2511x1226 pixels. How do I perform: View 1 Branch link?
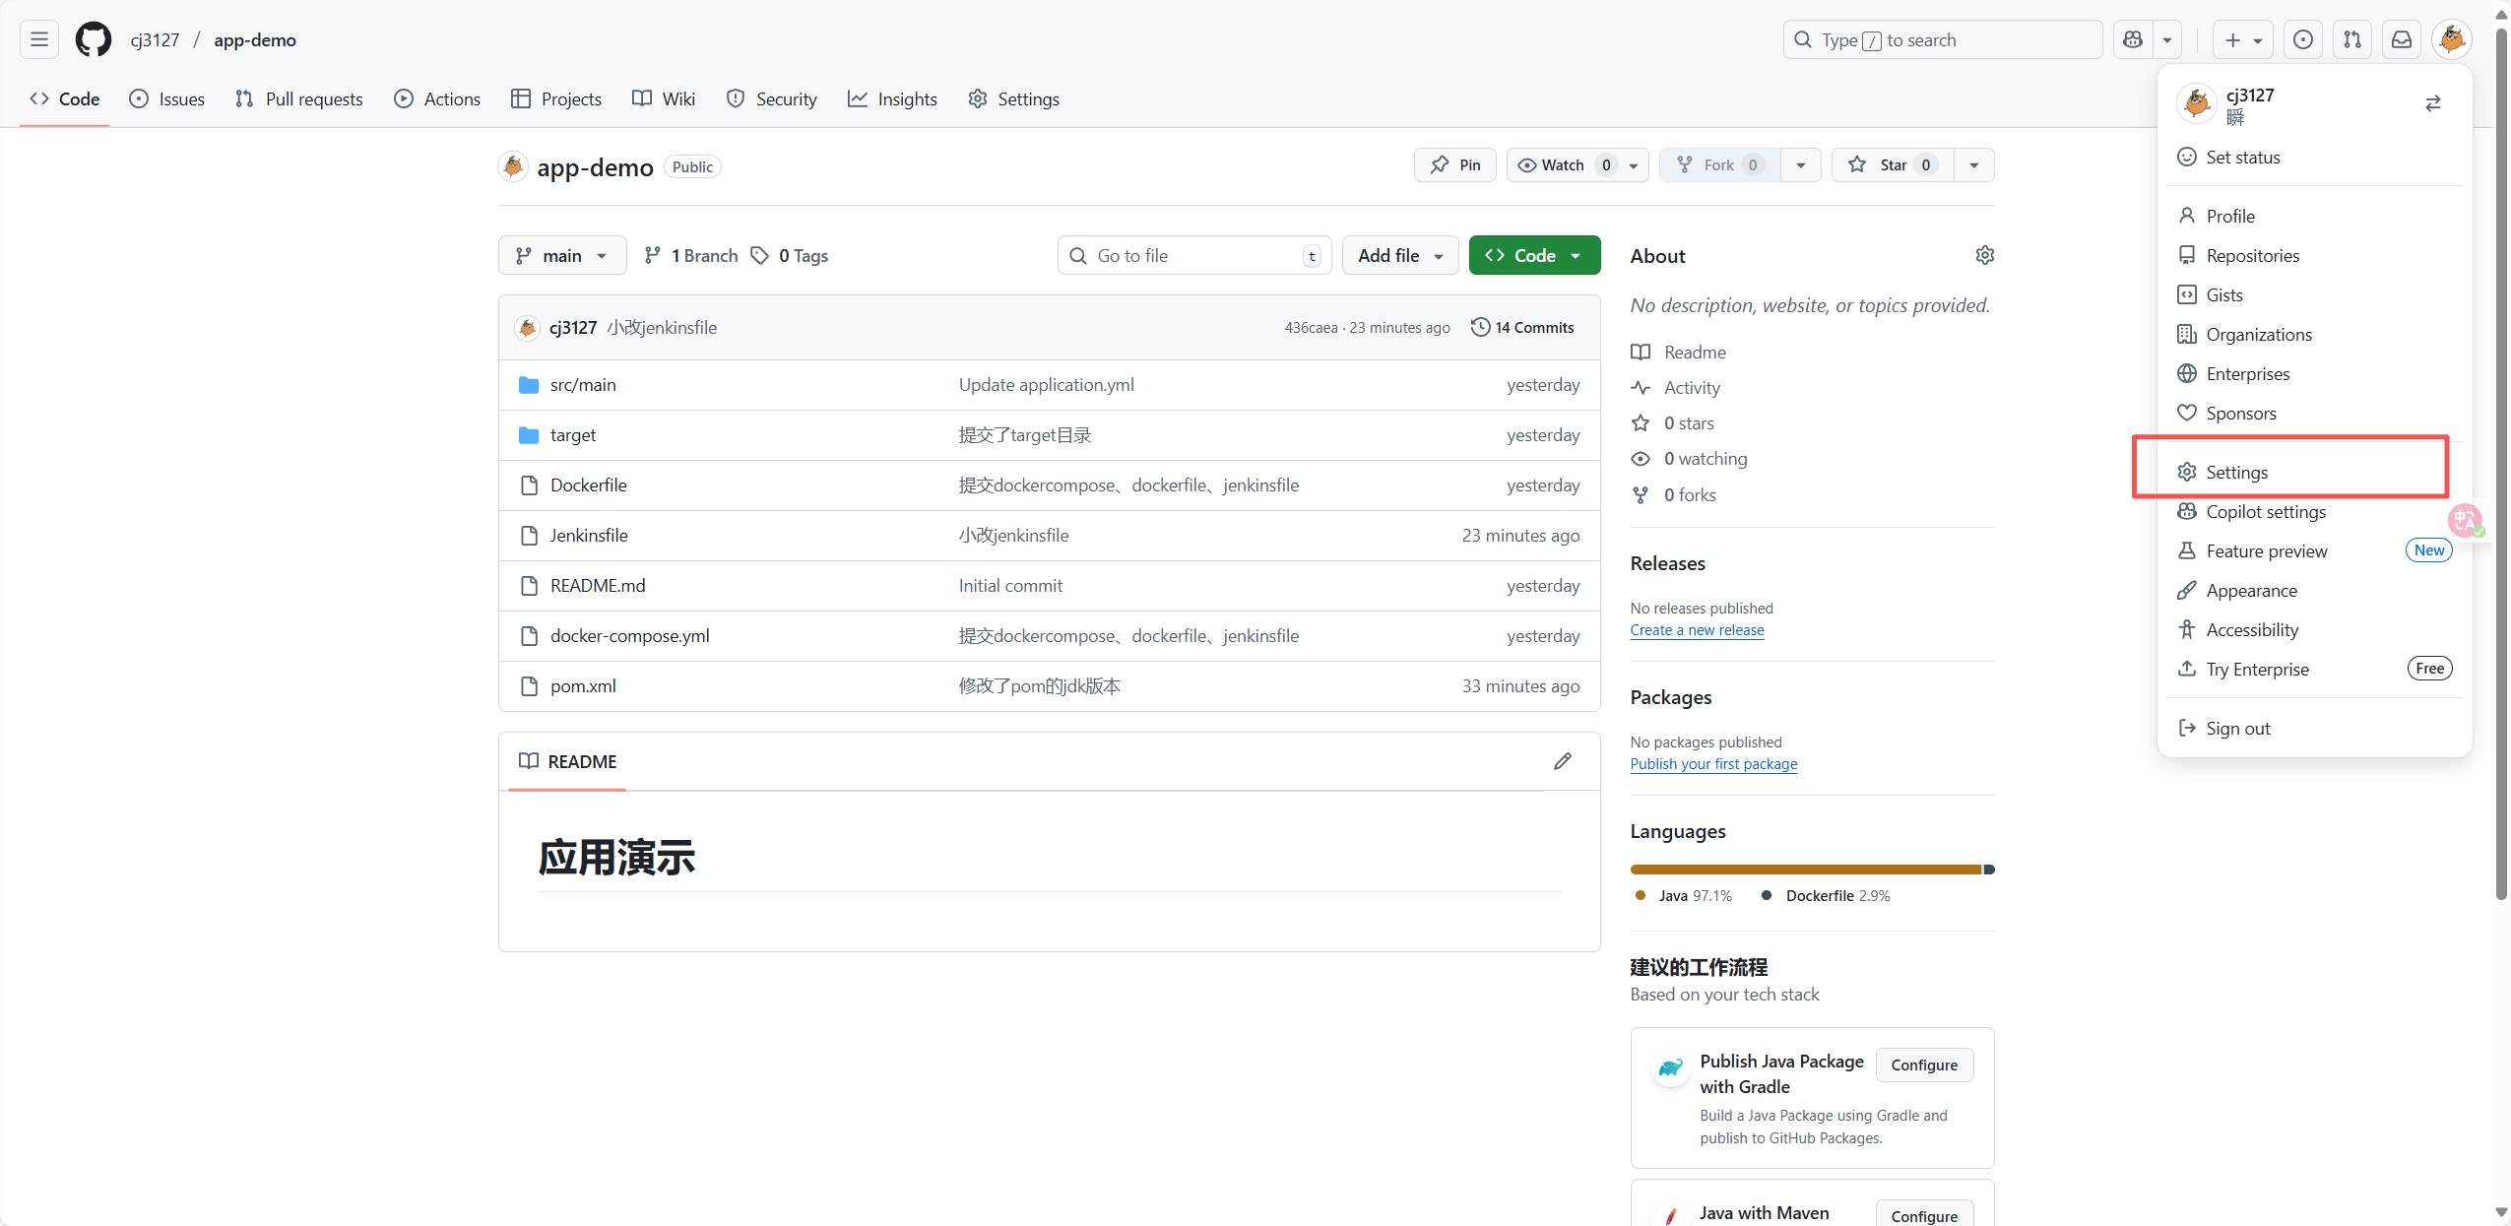coord(691,256)
